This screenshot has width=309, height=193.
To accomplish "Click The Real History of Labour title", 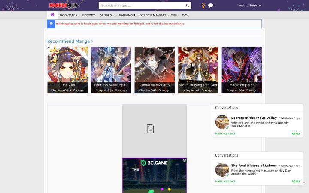I will tap(254, 166).
